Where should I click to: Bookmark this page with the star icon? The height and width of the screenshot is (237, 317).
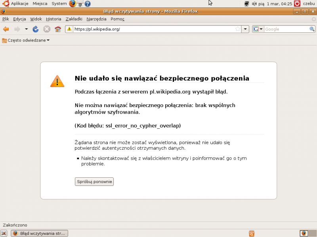coord(238,29)
